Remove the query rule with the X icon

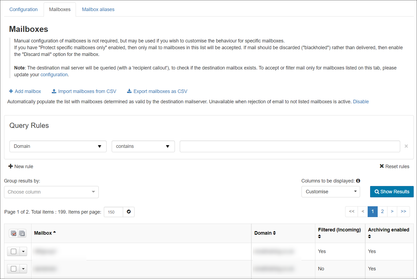pos(406,146)
